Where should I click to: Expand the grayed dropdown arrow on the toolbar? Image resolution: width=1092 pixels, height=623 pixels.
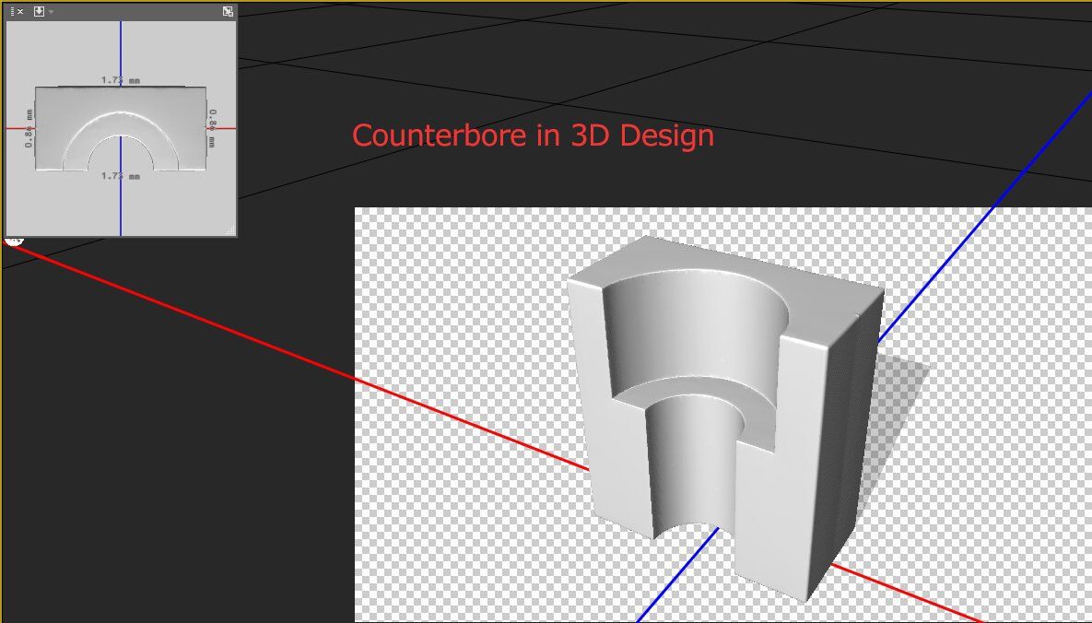[x=52, y=11]
